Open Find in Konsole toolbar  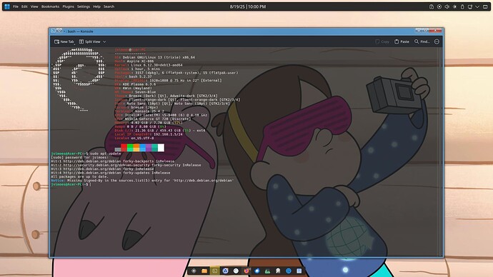coord(422,41)
